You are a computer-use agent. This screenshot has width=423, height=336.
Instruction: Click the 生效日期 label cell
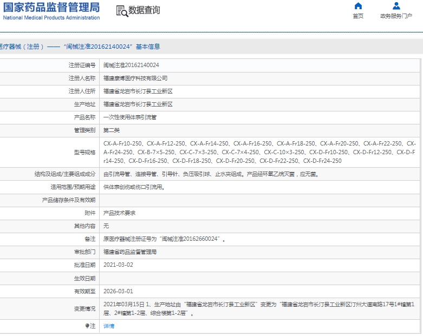pyautogui.click(x=84, y=278)
